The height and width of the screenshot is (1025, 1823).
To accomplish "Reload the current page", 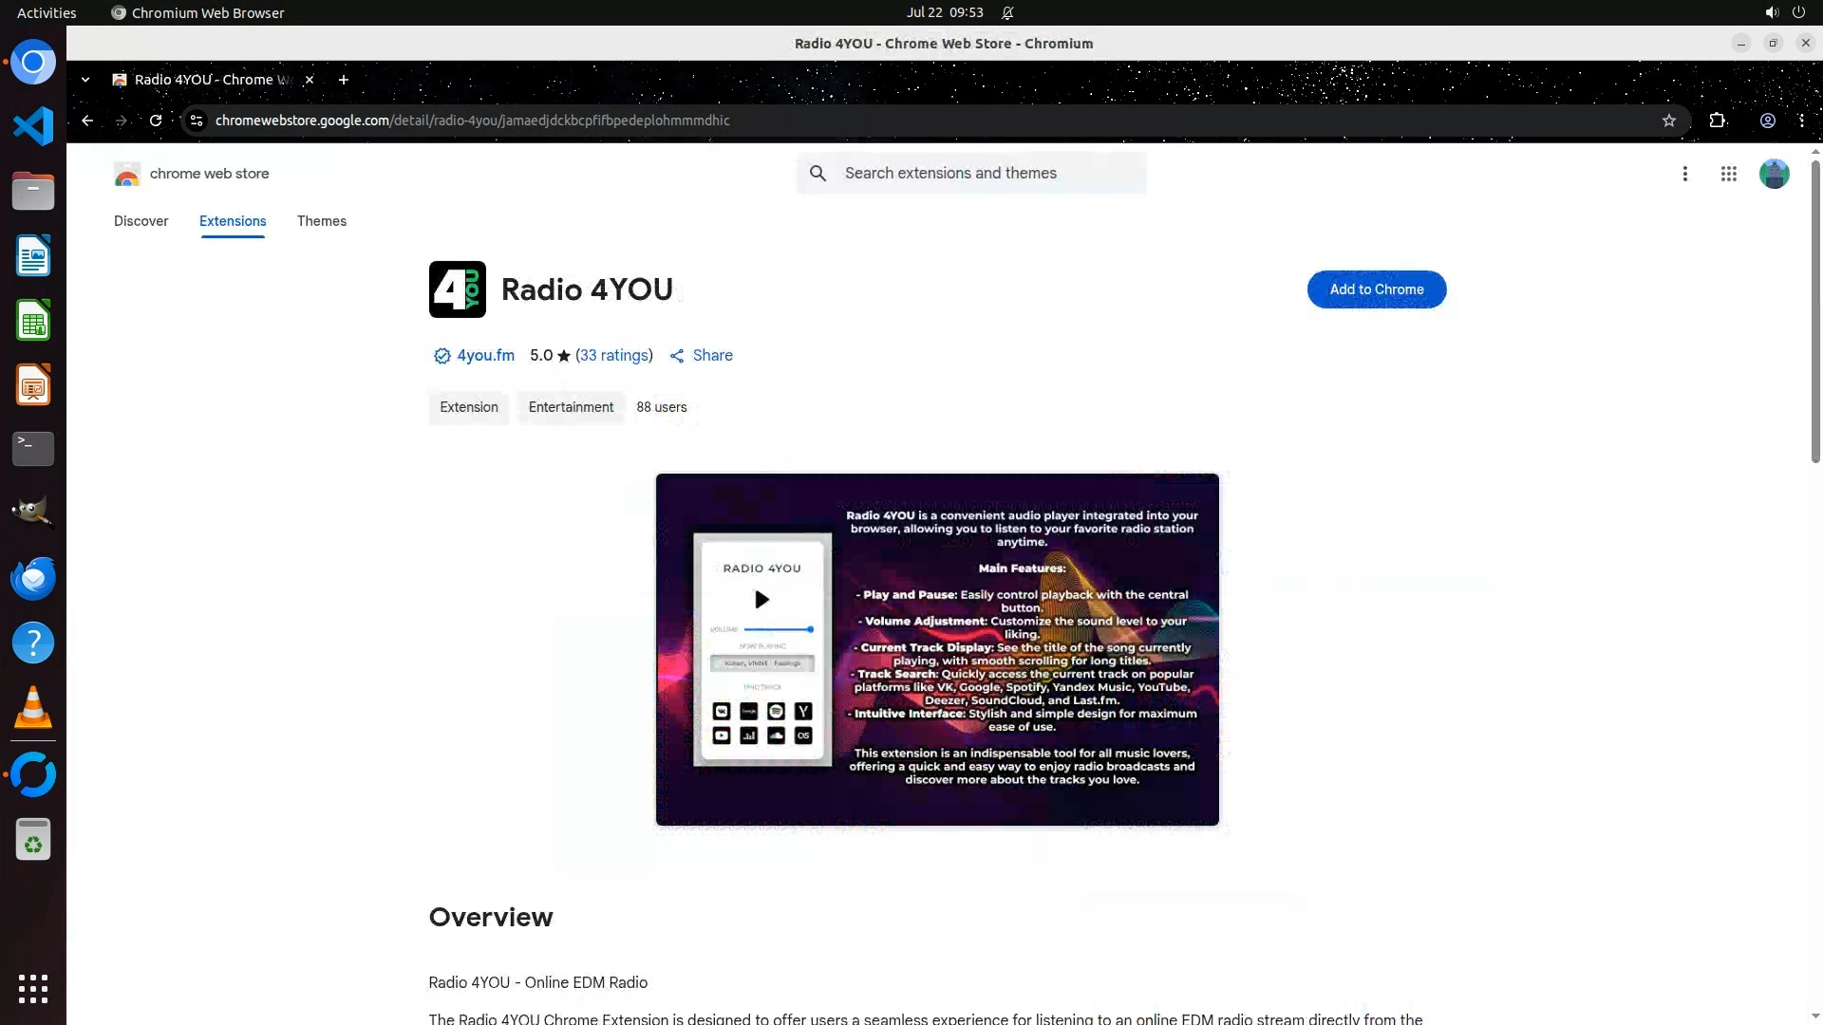I will pyautogui.click(x=156, y=121).
